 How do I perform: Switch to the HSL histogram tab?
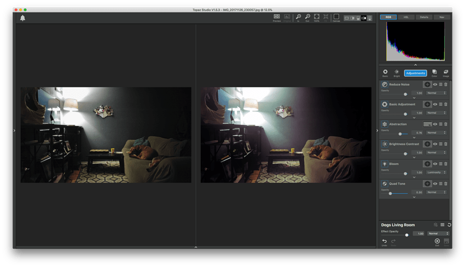[x=406, y=17]
